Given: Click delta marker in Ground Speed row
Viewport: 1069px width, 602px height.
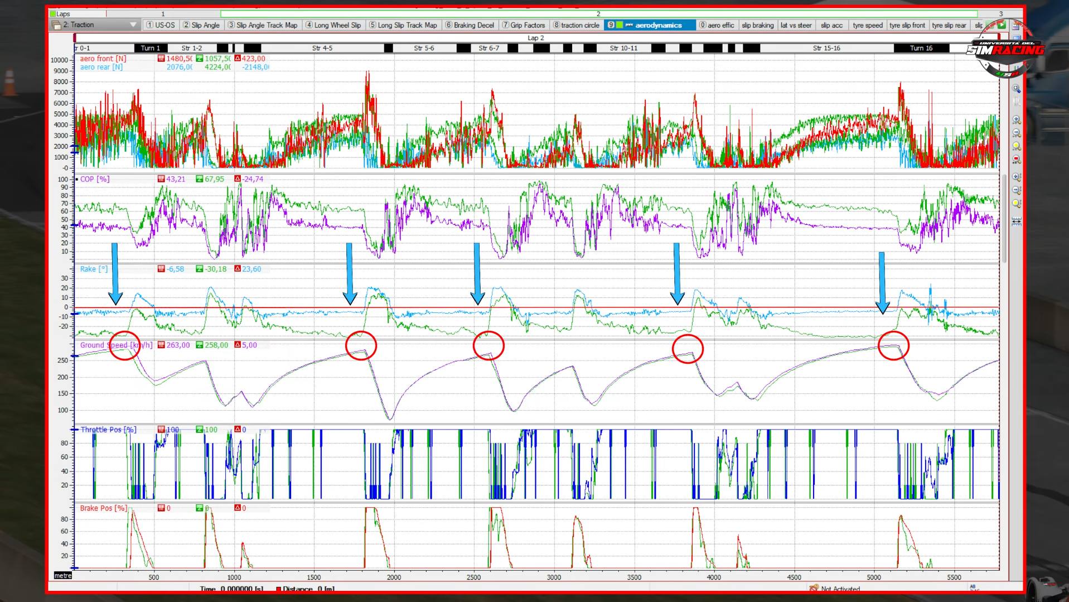Looking at the screenshot, I should [238, 345].
